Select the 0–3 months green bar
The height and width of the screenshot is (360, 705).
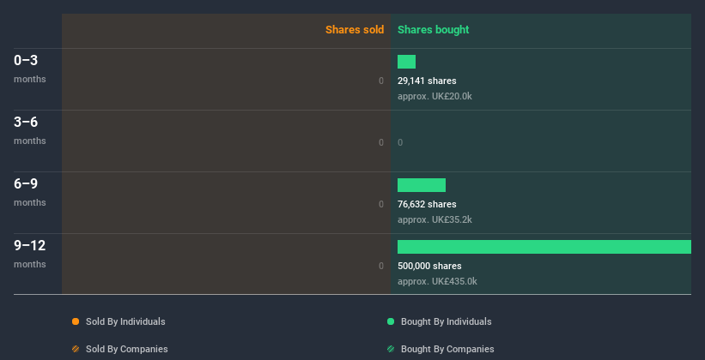[406, 62]
